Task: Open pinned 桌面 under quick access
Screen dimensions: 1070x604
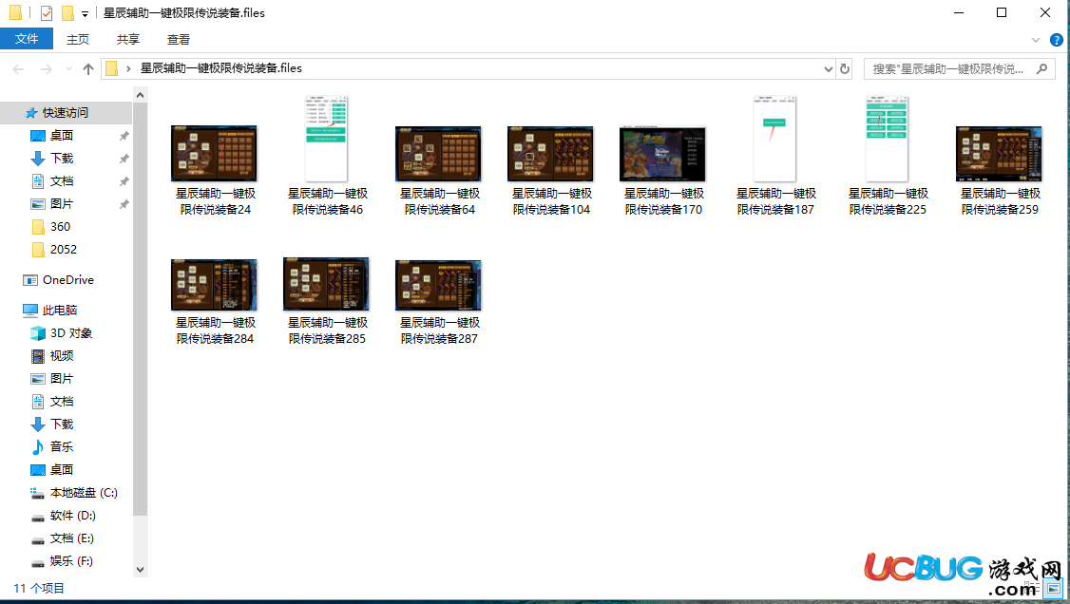Action: (62, 136)
